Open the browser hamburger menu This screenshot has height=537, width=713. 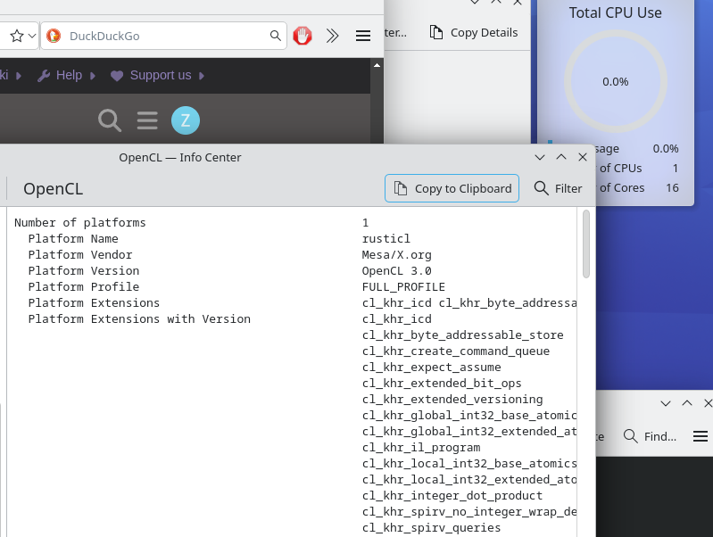(362, 36)
